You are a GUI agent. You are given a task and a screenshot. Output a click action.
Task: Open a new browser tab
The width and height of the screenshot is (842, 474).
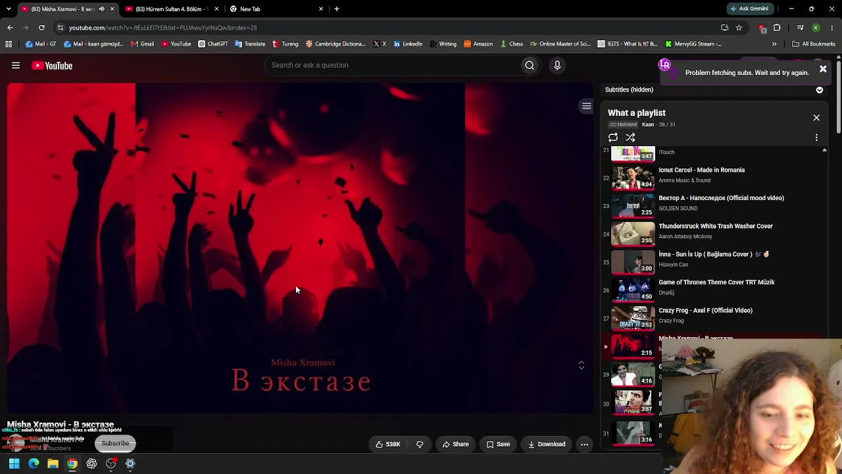(337, 9)
